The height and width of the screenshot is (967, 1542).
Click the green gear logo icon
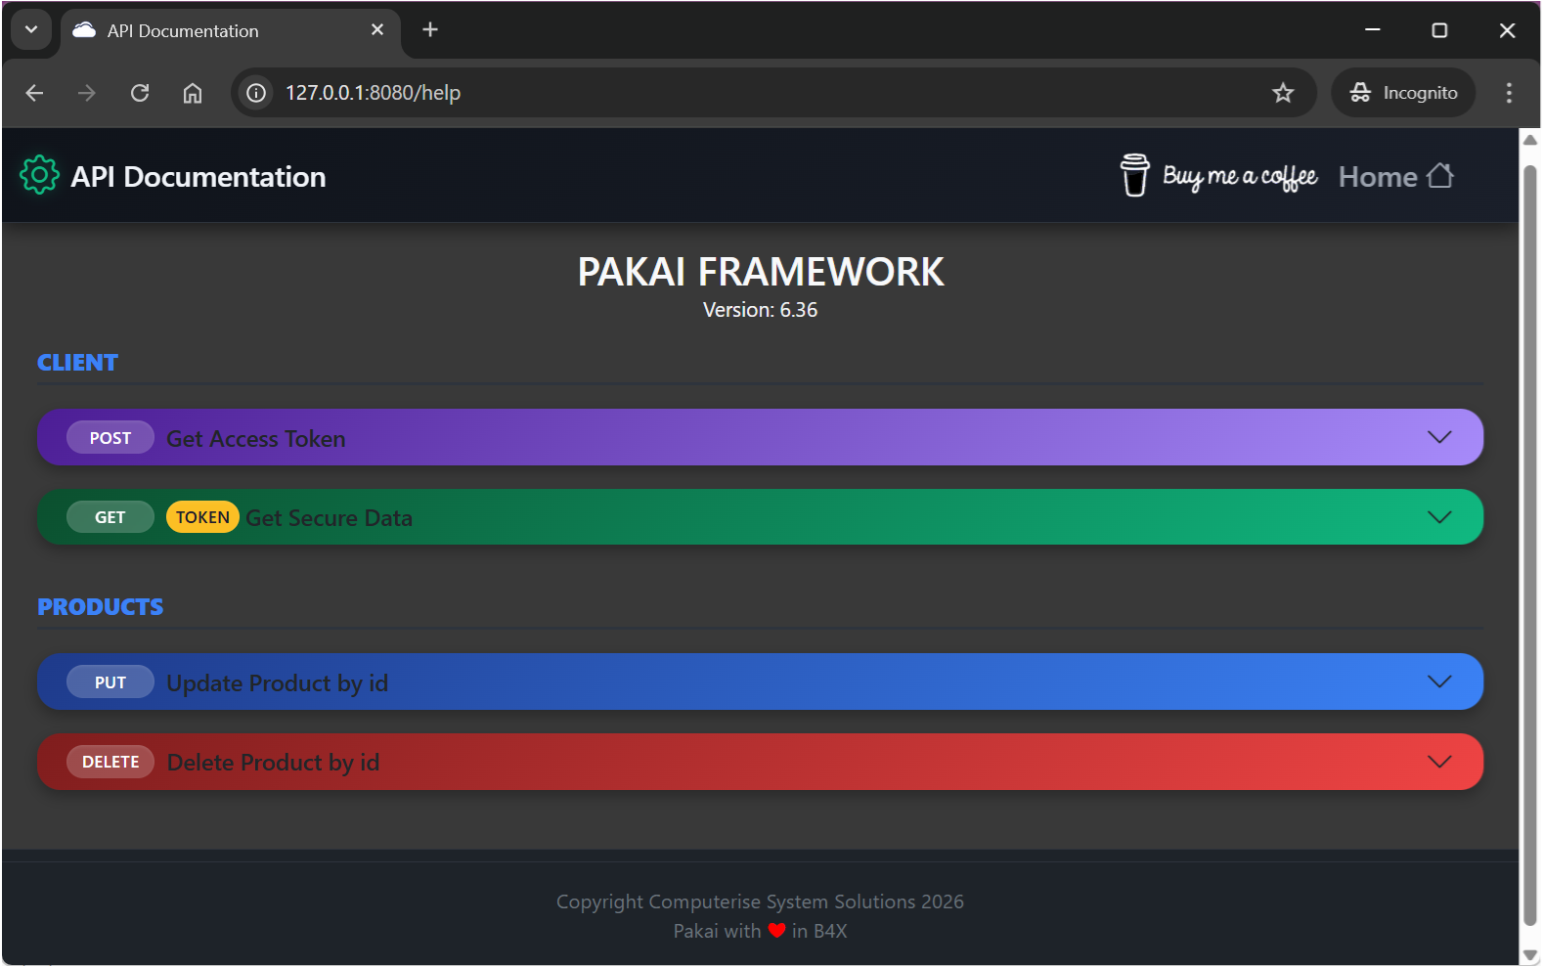(39, 175)
